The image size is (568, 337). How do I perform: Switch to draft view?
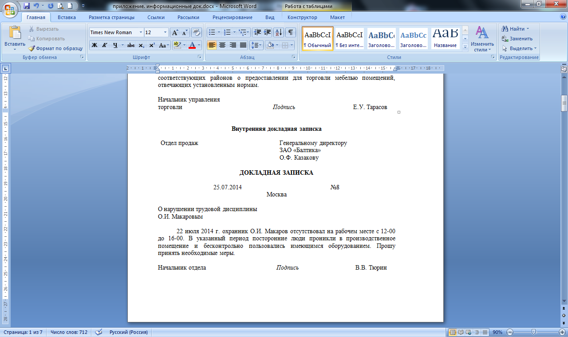click(485, 332)
